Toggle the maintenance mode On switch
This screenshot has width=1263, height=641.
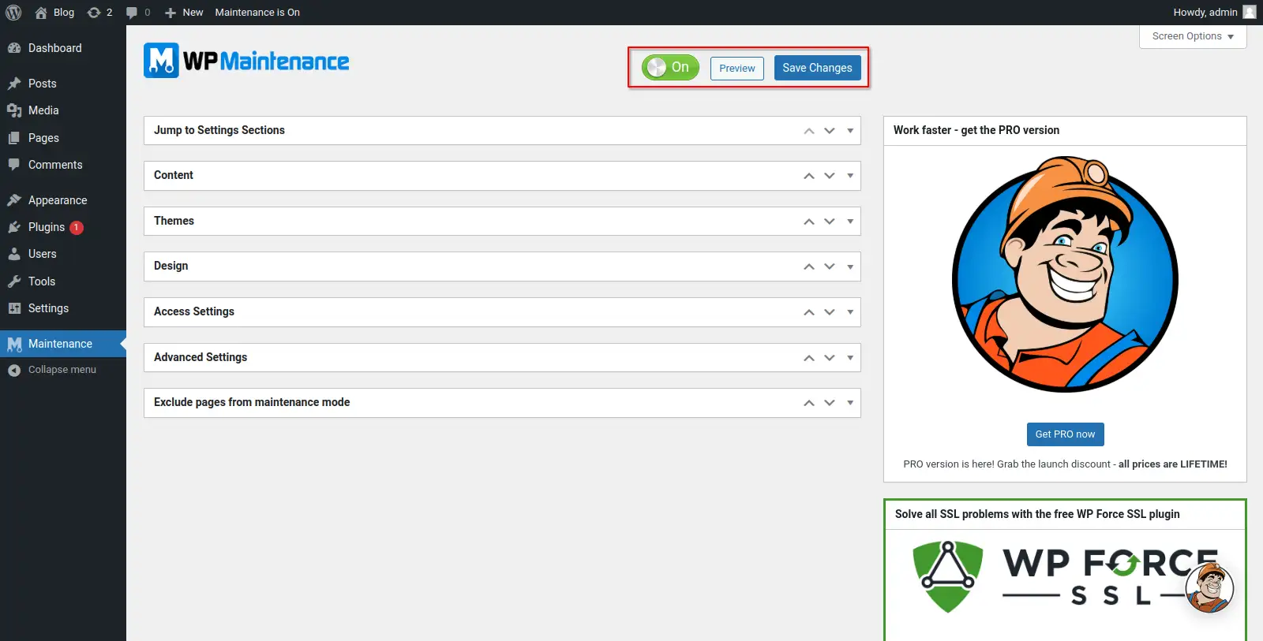(670, 68)
